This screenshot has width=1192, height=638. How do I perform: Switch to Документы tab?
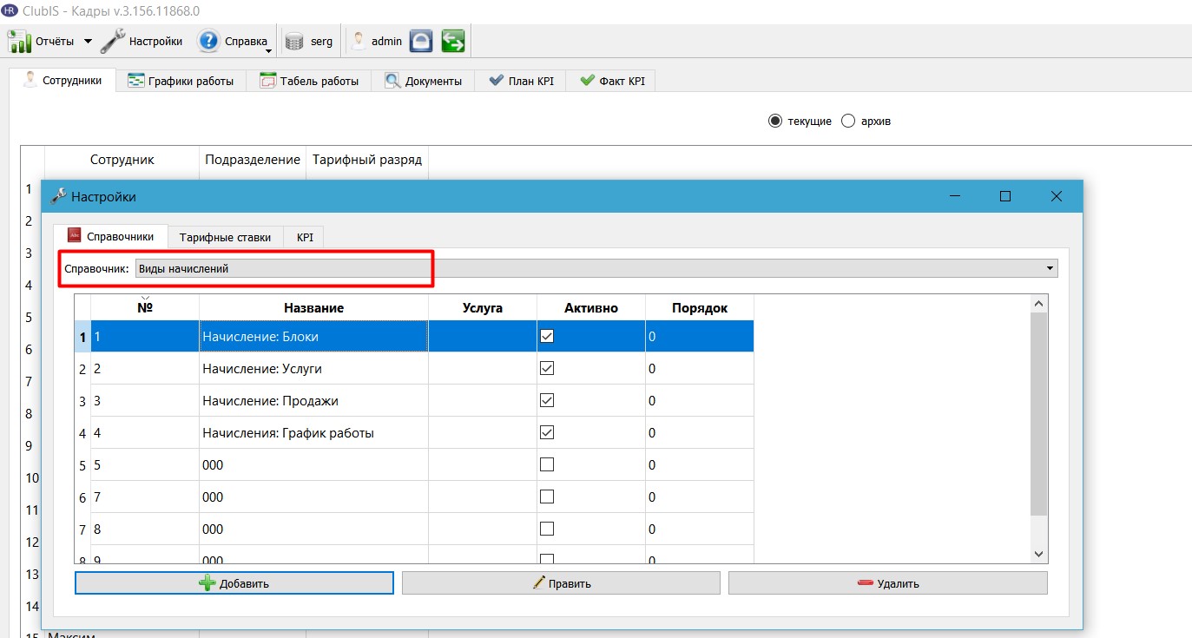pos(423,81)
